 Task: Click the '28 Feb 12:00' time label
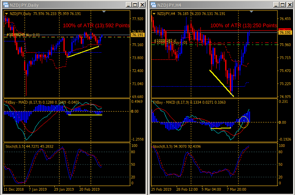(x=187, y=189)
